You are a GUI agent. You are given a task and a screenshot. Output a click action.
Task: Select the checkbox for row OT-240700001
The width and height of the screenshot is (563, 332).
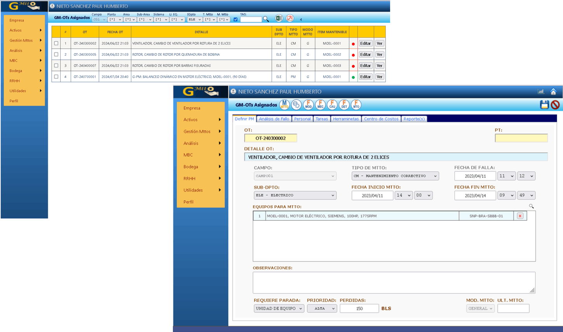click(56, 77)
